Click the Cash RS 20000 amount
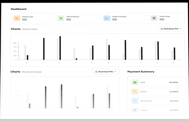The height and width of the screenshot is (122, 189). click(174, 83)
